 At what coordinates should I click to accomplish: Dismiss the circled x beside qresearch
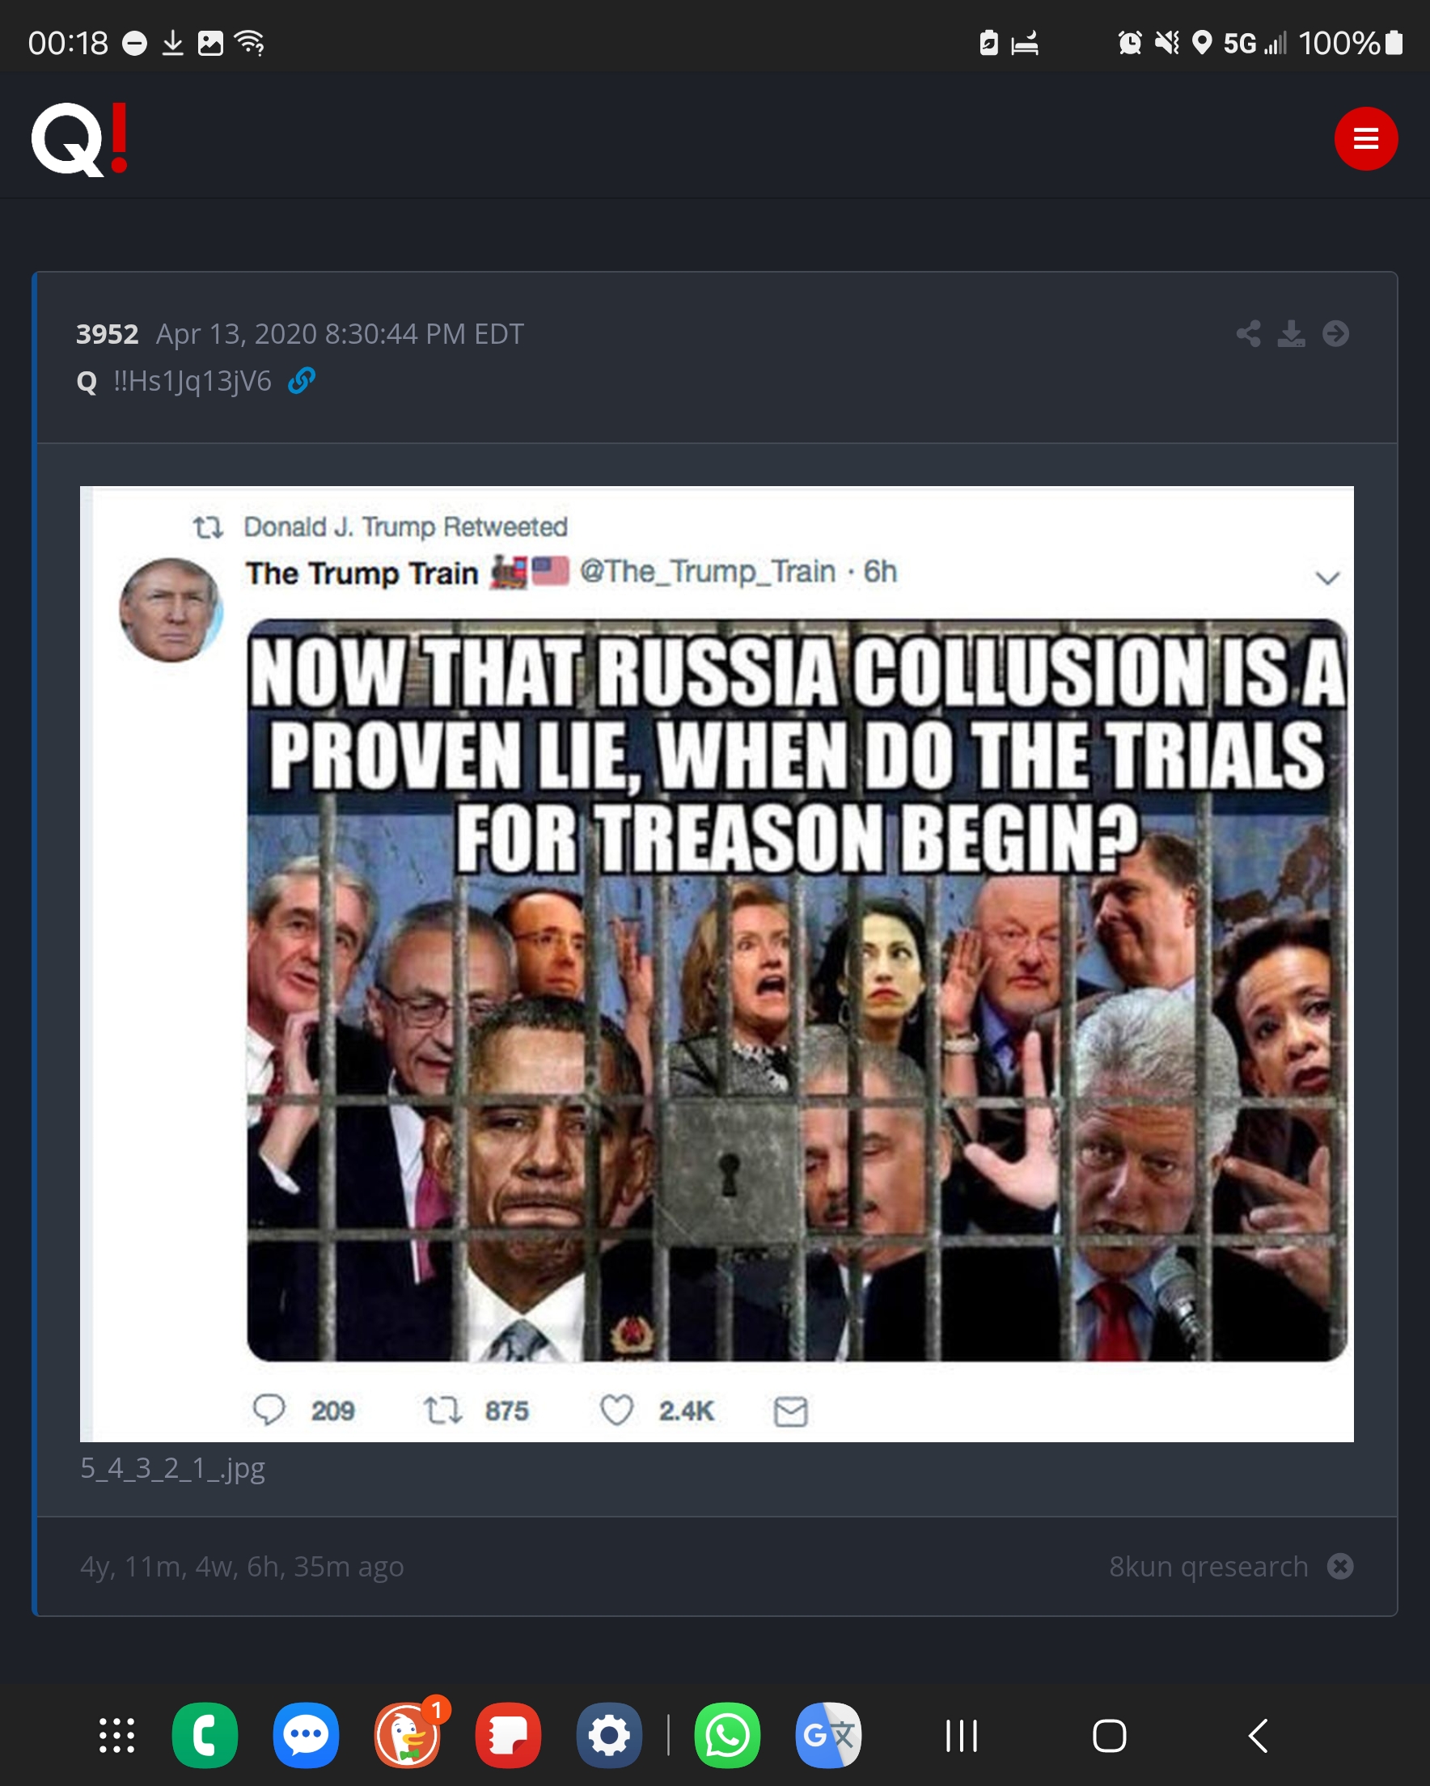tap(1339, 1567)
